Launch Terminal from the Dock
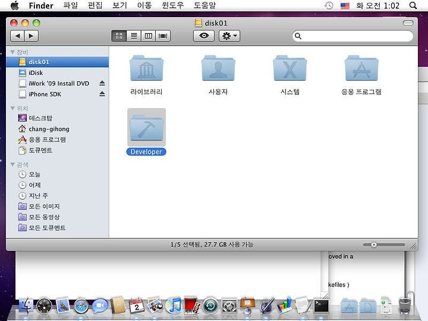The width and height of the screenshot is (428, 321). pyautogui.click(x=321, y=306)
